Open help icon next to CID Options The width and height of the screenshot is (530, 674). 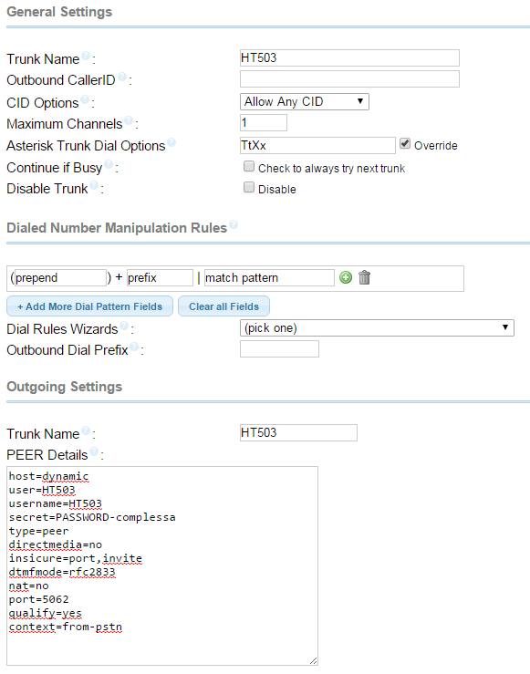(x=85, y=99)
